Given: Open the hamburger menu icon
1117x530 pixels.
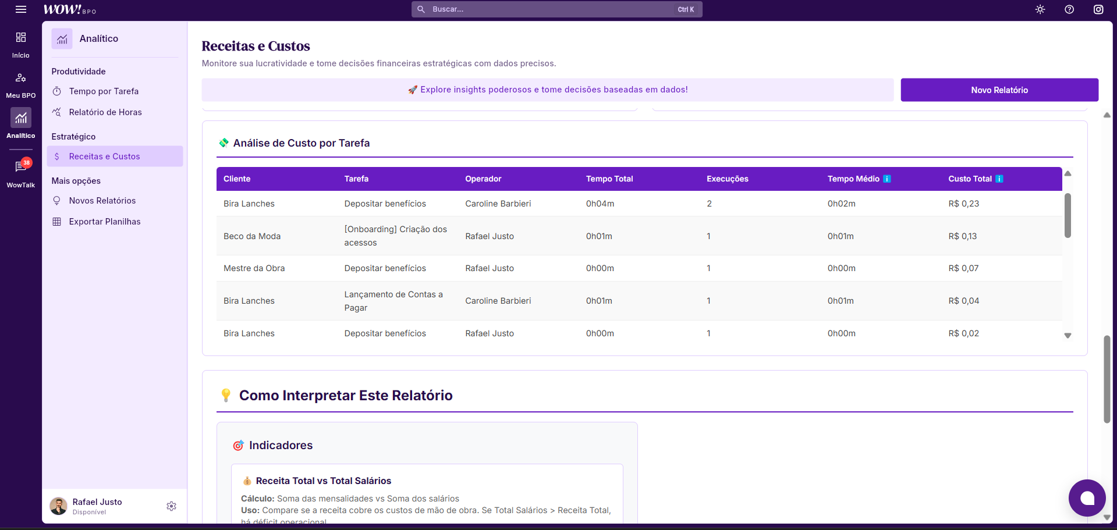Looking at the screenshot, I should [x=21, y=9].
